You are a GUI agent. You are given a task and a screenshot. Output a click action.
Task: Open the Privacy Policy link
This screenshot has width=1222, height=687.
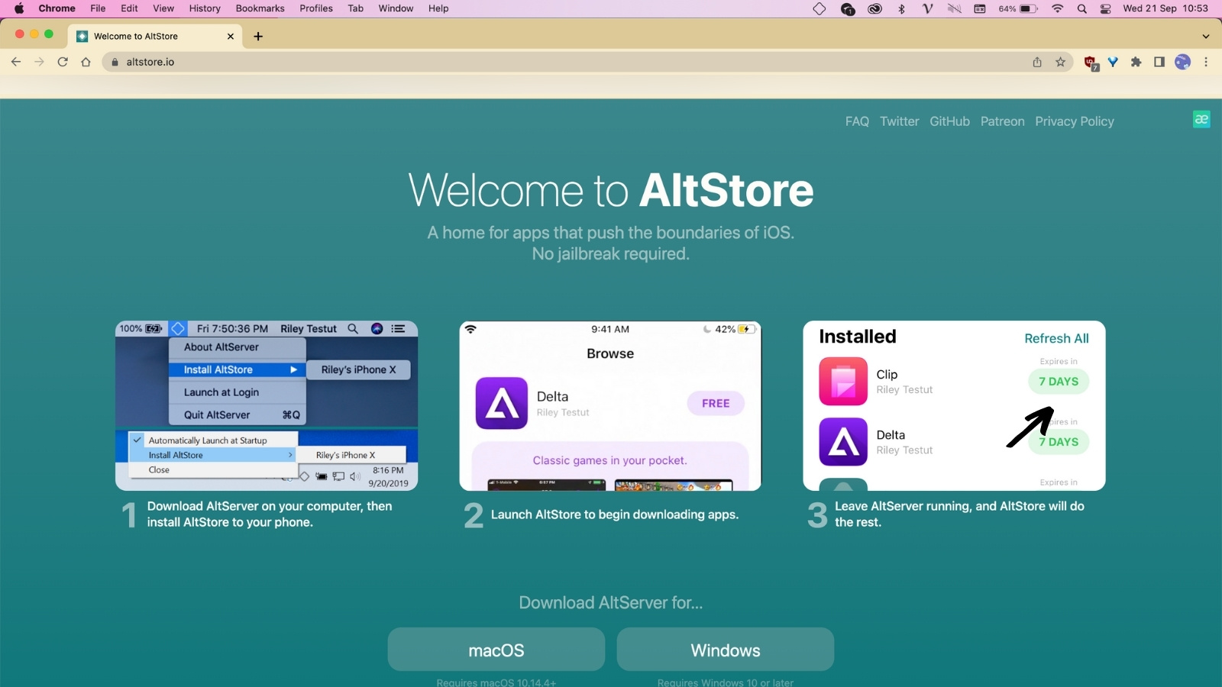[x=1075, y=121]
